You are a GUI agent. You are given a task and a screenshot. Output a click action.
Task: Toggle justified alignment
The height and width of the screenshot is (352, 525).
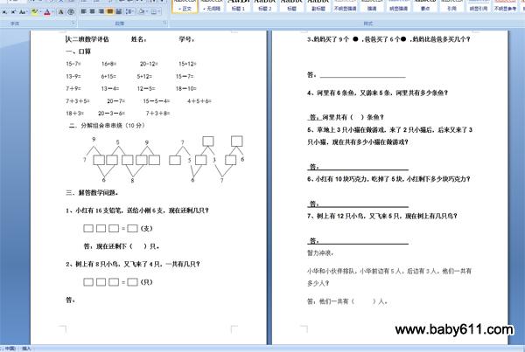click(x=110, y=11)
